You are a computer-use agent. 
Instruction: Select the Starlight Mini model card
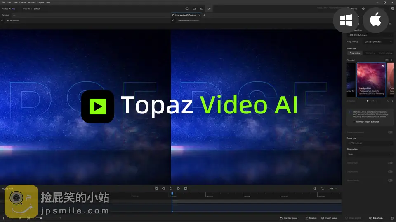(x=371, y=80)
